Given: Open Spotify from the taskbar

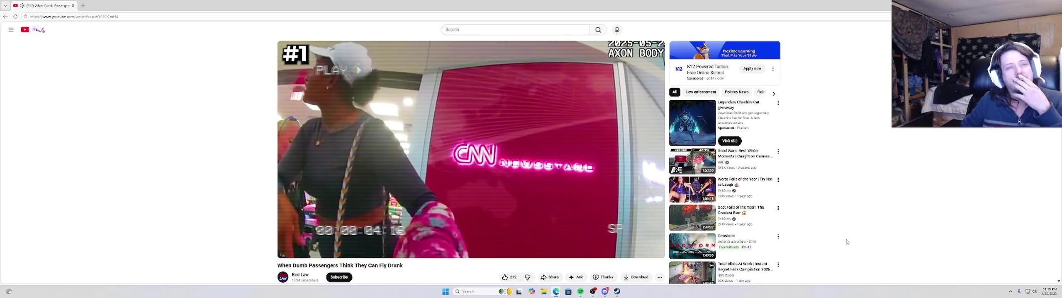Looking at the screenshot, I should (580, 291).
